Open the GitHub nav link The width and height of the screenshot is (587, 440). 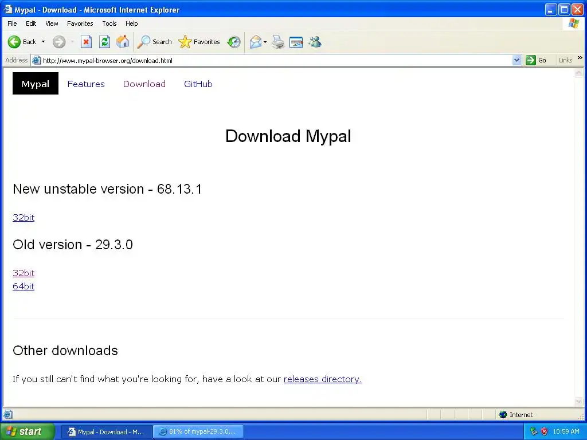[x=198, y=84]
